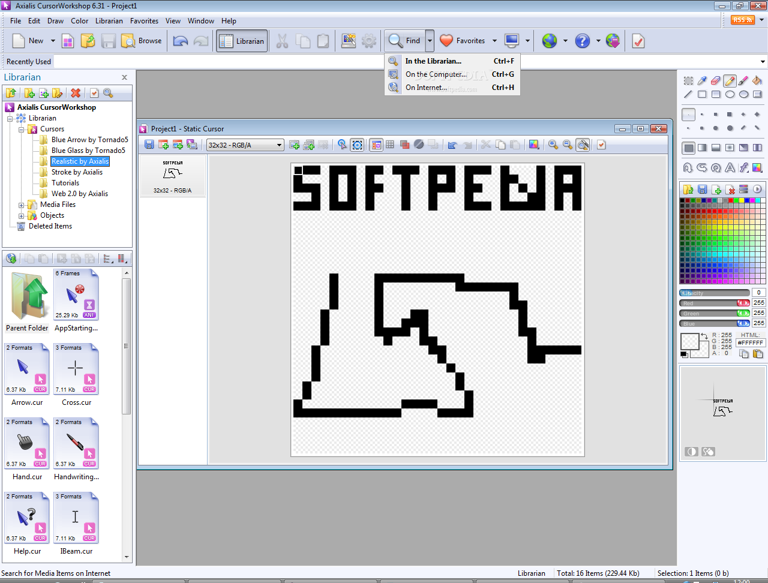
Task: Select the Paint Bucket fill tool
Action: (757, 80)
